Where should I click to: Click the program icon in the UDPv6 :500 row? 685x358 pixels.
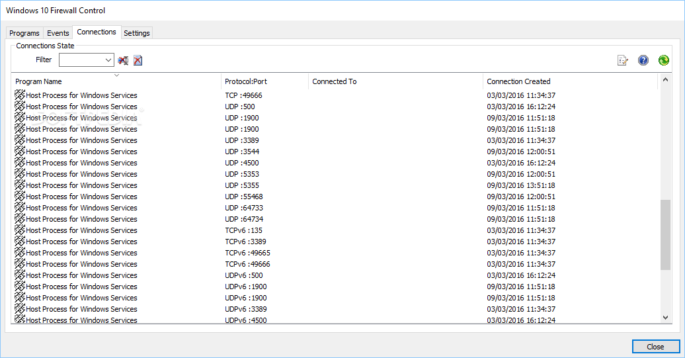[20, 275]
